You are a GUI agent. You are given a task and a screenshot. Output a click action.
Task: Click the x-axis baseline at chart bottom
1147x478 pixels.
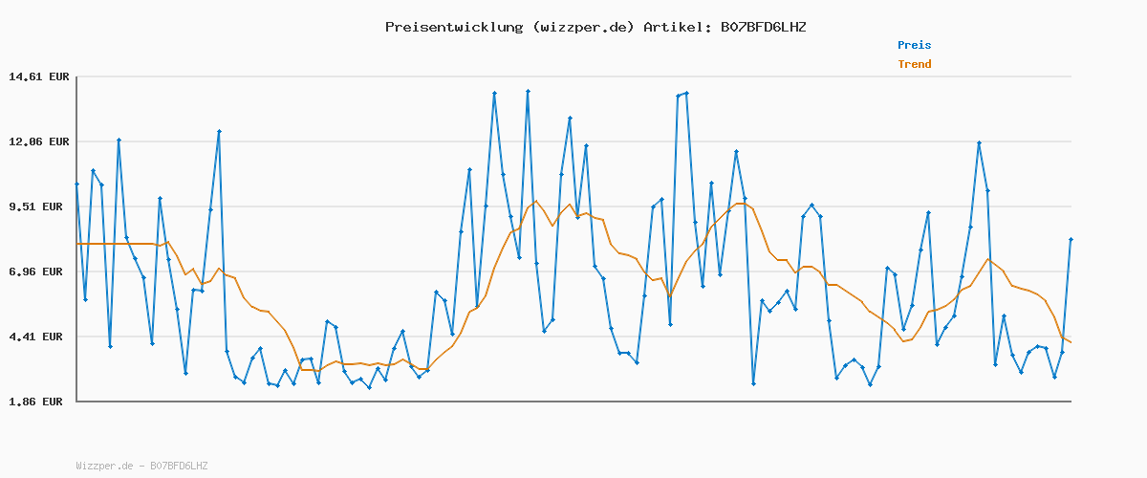point(573,402)
